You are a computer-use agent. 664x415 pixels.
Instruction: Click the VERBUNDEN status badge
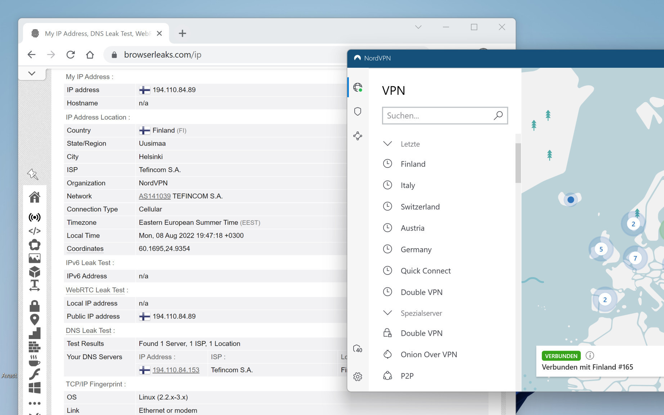pos(561,356)
